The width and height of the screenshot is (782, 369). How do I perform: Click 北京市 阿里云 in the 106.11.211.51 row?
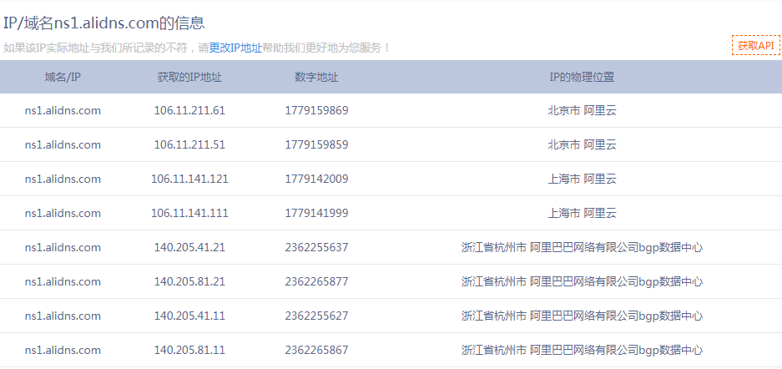[x=582, y=144]
